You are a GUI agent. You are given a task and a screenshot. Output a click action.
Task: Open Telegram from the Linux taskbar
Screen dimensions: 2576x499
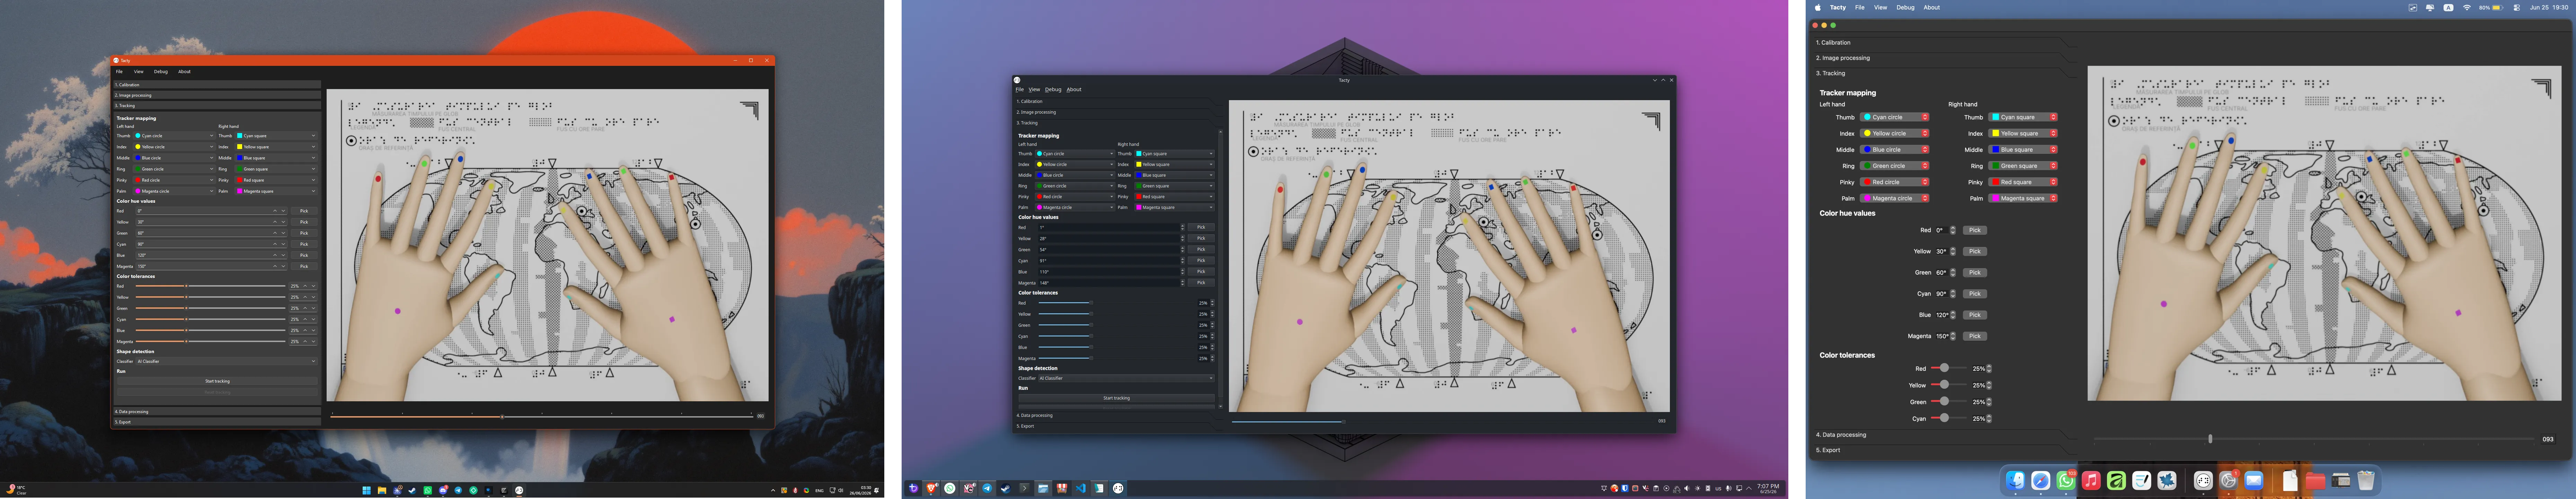987,488
